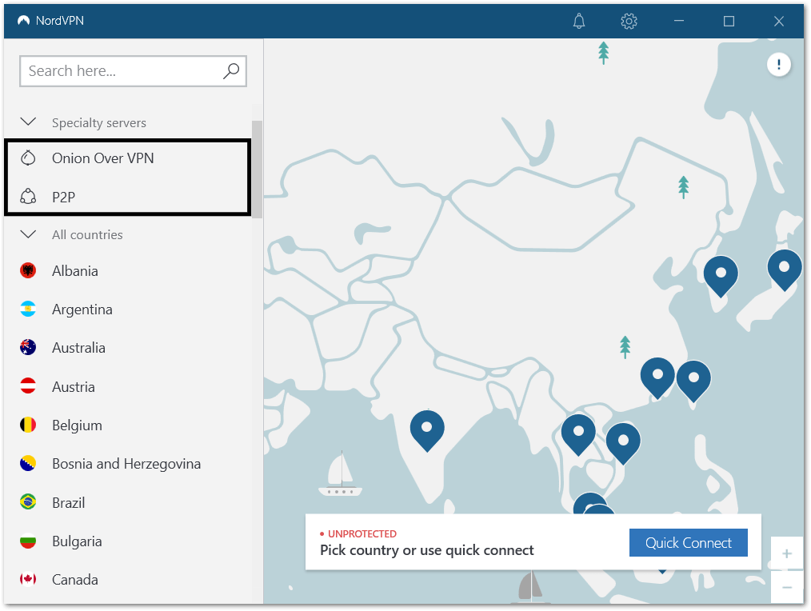Focus the Search here input field
The height and width of the screenshot is (611, 811).
point(120,71)
